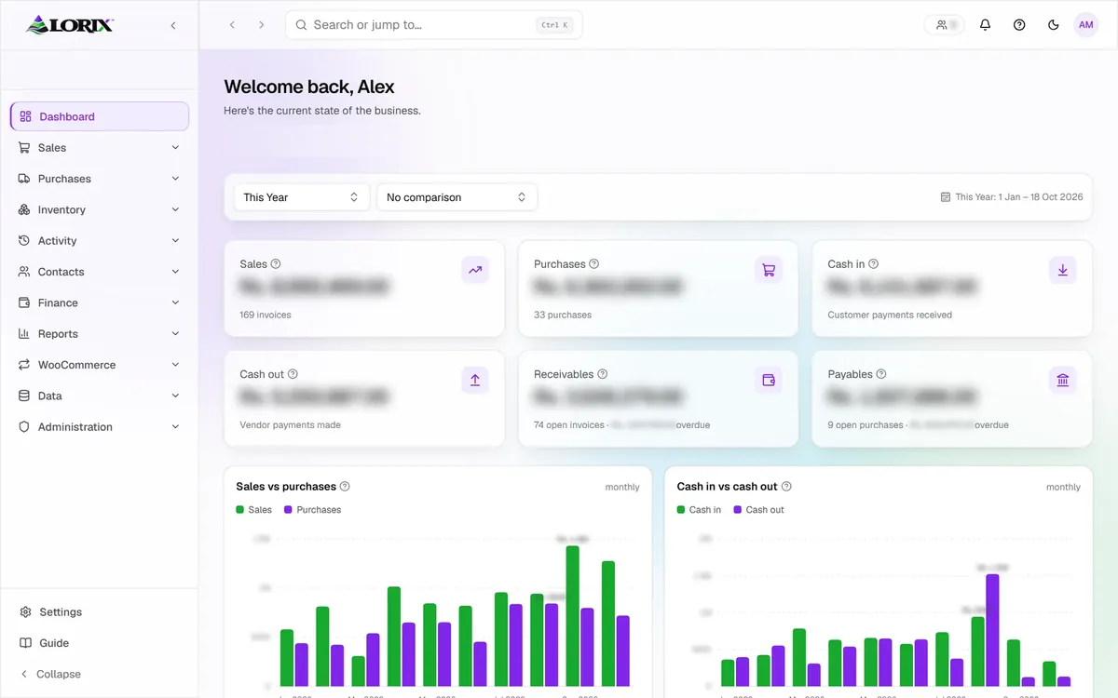
Task: Open the help circle icon in header
Action: (1019, 25)
